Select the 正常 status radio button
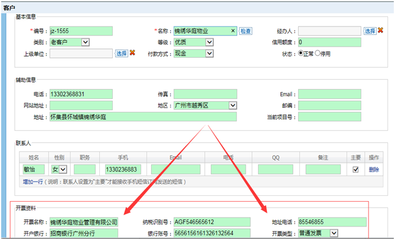 click(x=301, y=53)
